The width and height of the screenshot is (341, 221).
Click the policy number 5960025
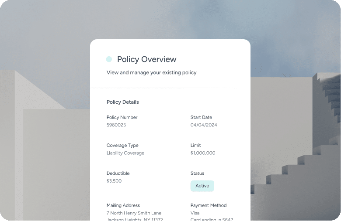[x=116, y=125]
